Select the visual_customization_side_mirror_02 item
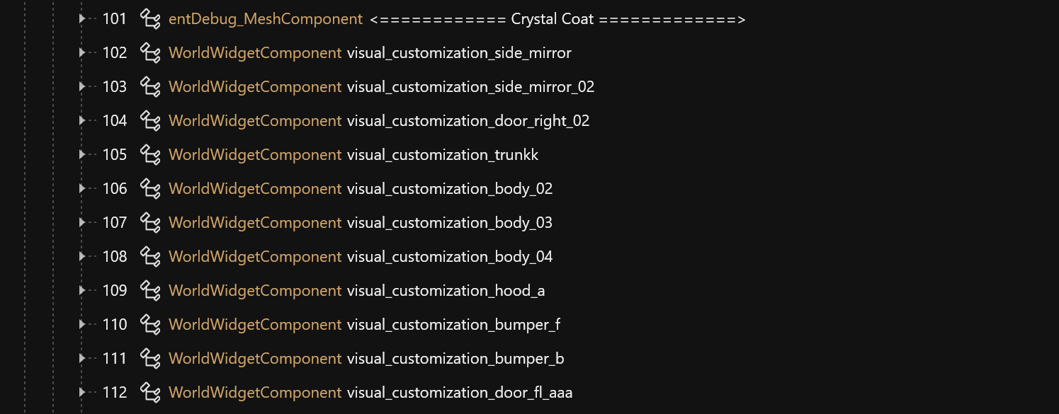Viewport: 1059px width, 414px height. [470, 87]
